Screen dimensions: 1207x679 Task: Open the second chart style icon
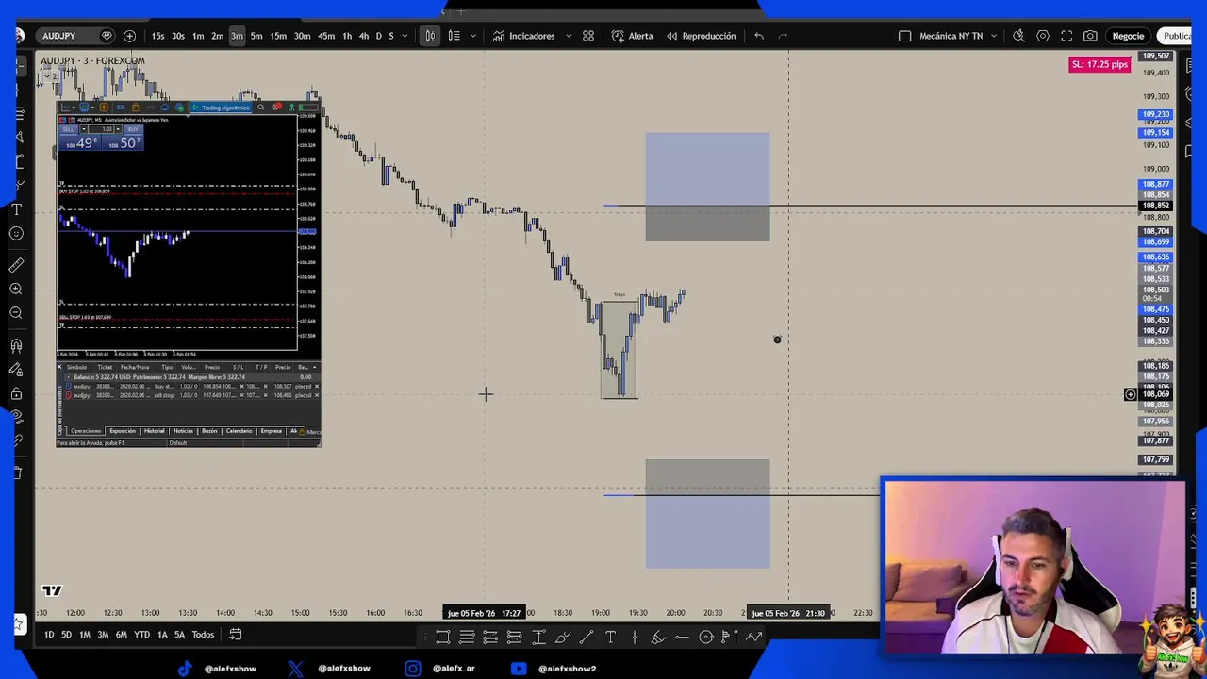pyautogui.click(x=454, y=36)
